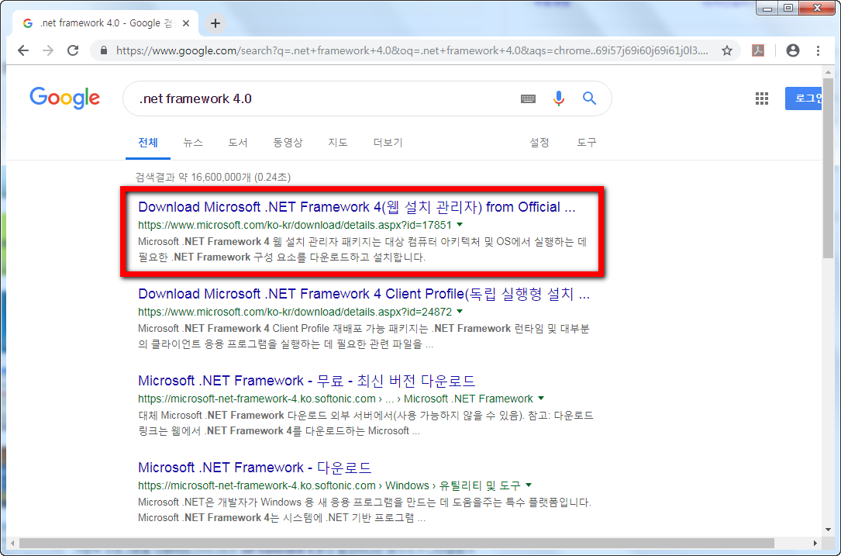
Task: Open the 도구 search tools
Action: 586,142
